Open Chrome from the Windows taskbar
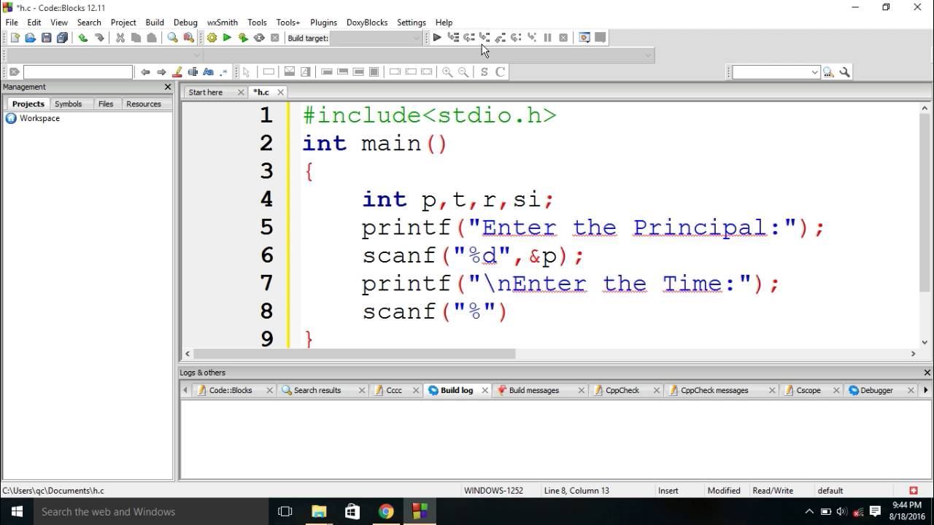 click(x=386, y=511)
